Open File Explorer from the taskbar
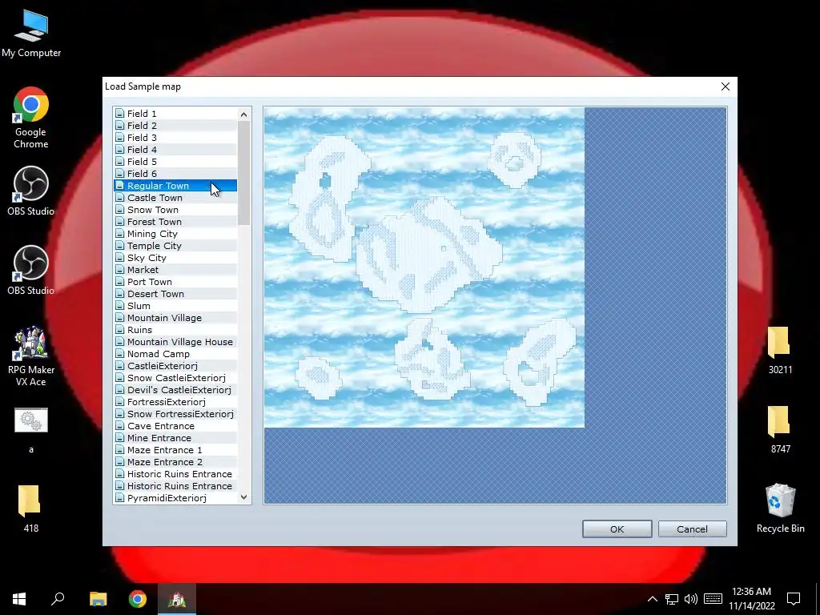This screenshot has width=820, height=615. (98, 599)
